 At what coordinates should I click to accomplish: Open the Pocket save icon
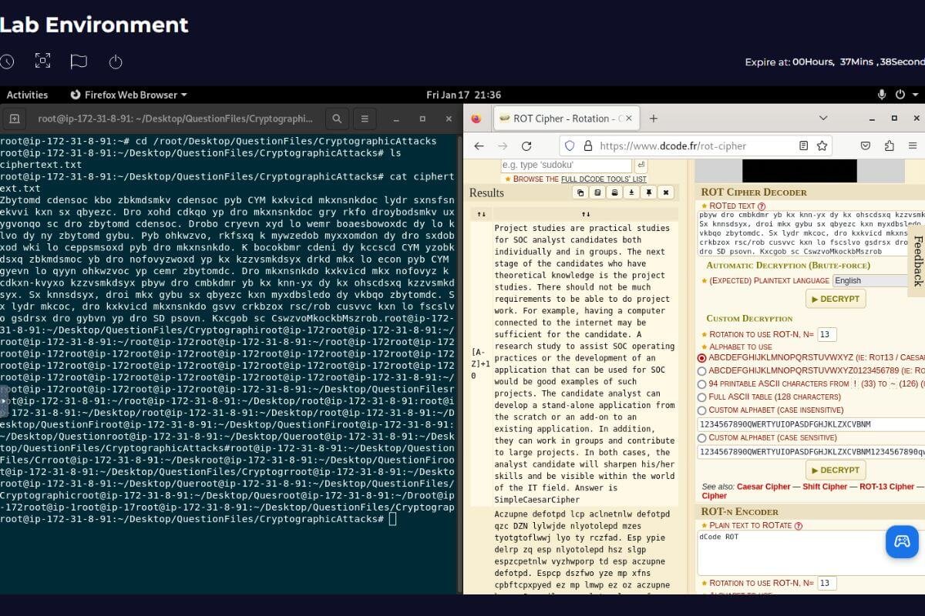coord(866,146)
